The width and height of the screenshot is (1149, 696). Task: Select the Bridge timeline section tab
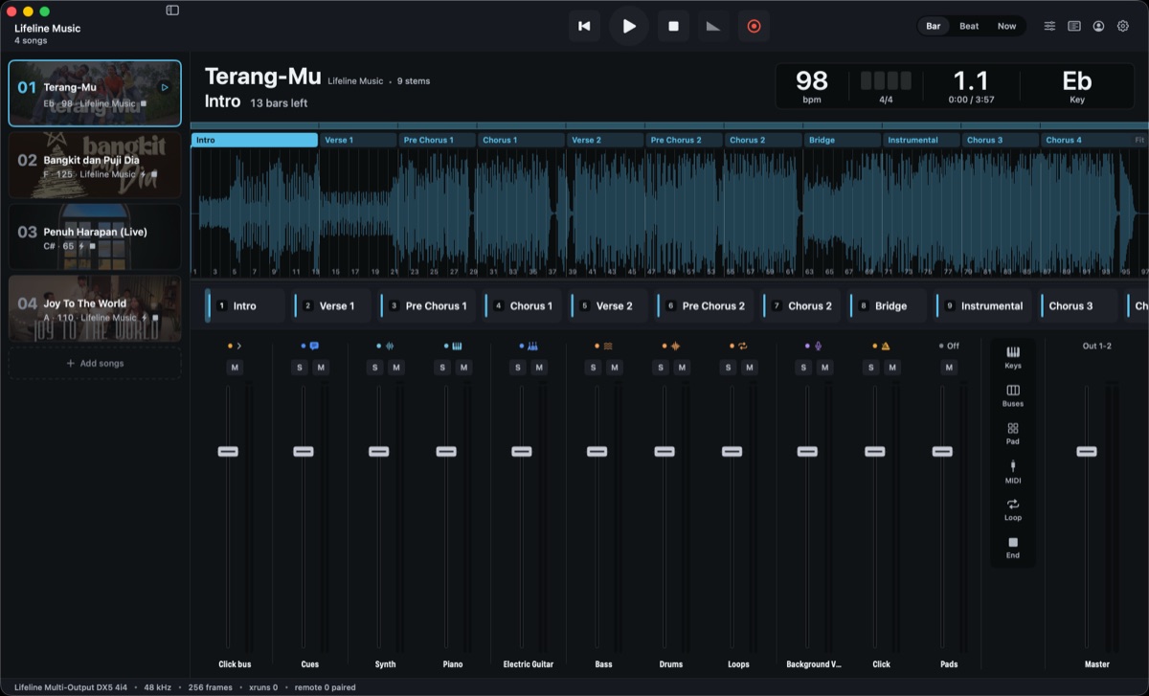842,140
